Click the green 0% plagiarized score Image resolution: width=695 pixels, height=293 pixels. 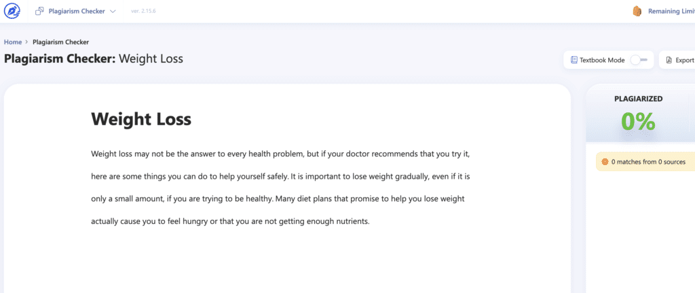coord(638,122)
